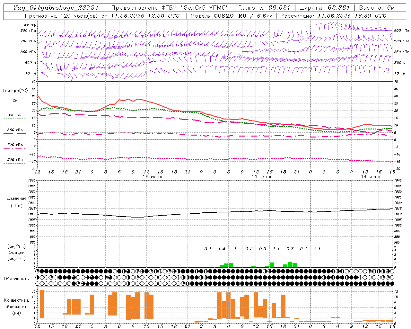Click the 0.3 precipitation amount value
The height and width of the screenshot is (329, 411).
263,249
